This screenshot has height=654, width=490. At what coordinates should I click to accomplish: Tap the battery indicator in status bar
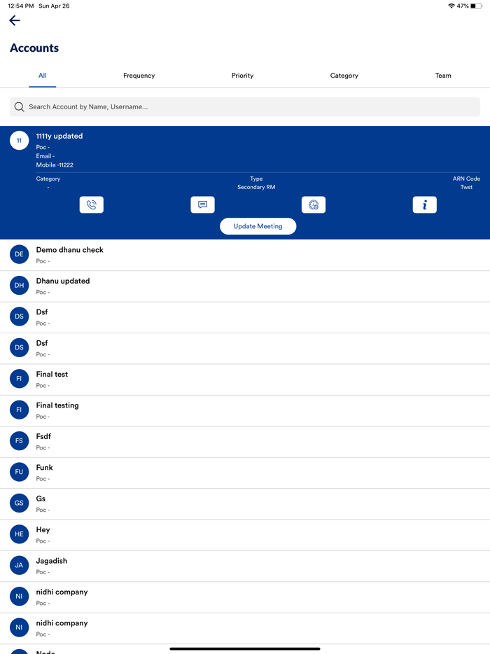476,6
